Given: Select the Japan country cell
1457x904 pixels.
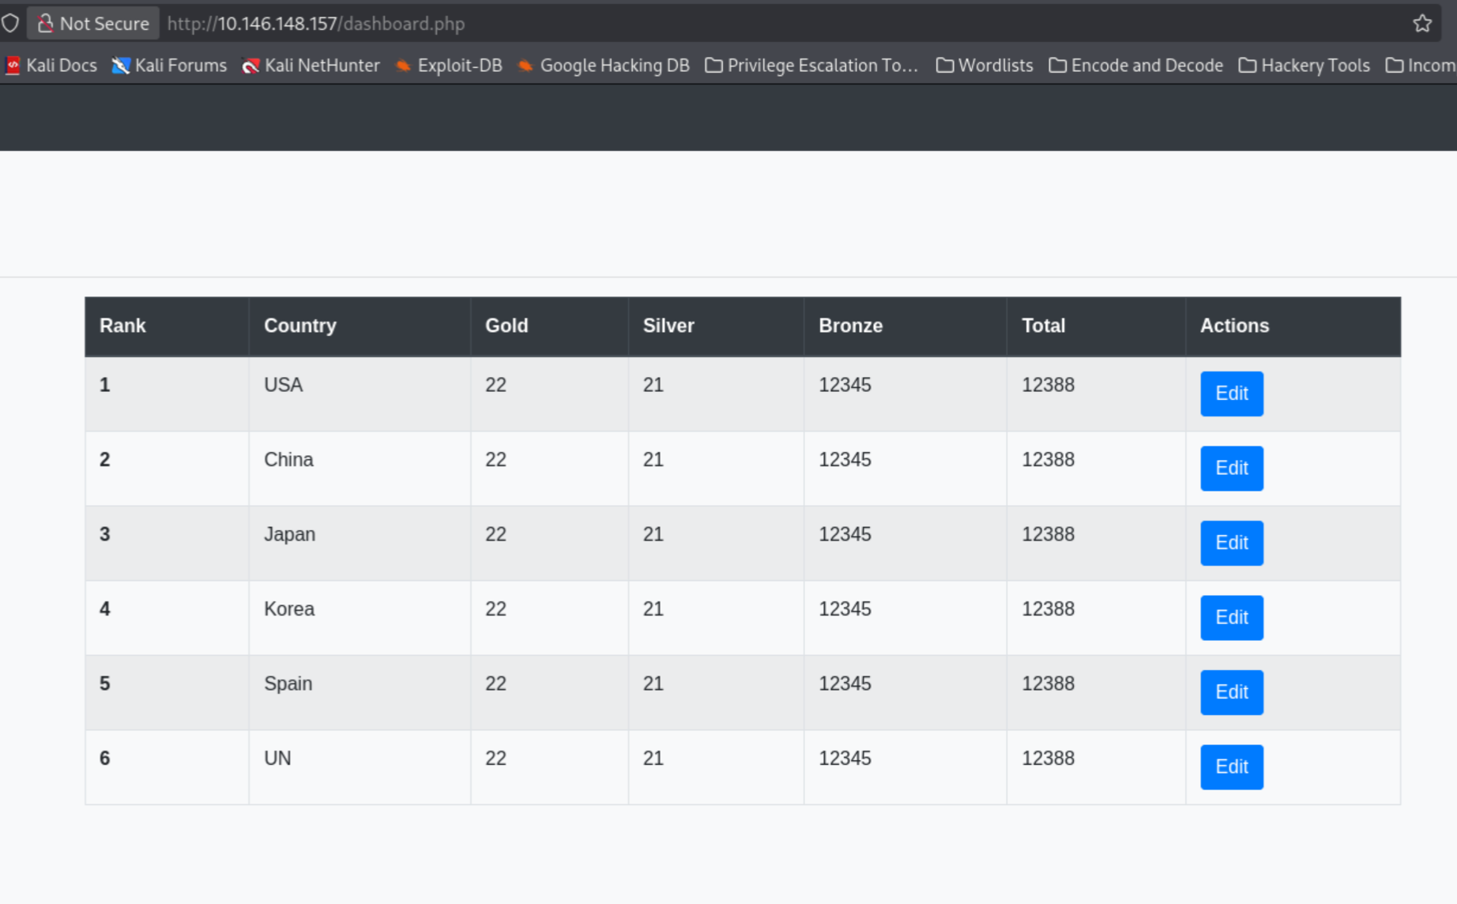Looking at the screenshot, I should 360,543.
